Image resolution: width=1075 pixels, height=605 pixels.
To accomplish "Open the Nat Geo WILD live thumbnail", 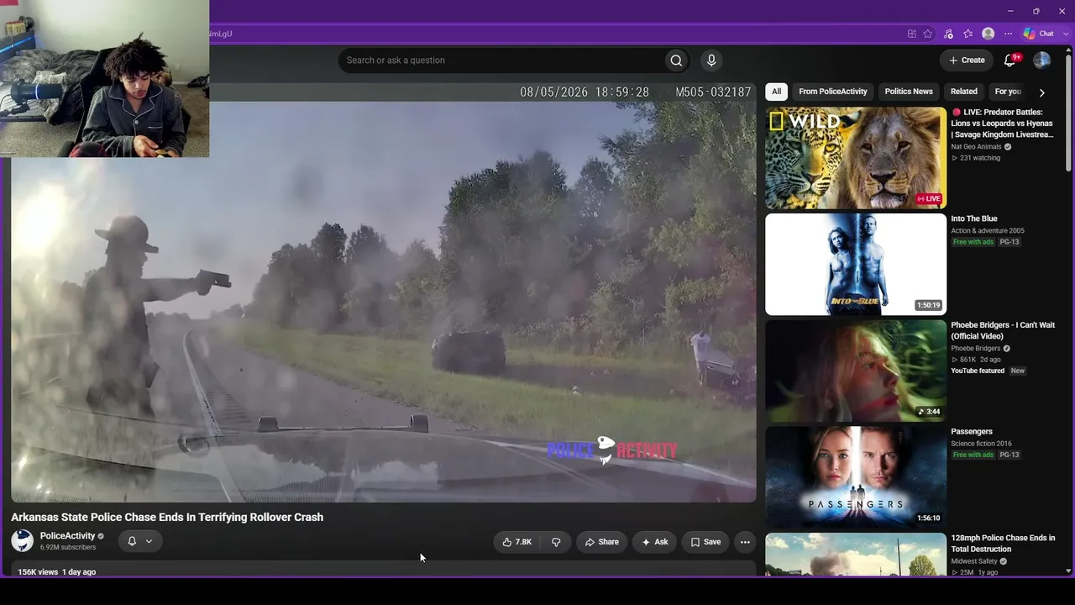I will 856,158.
